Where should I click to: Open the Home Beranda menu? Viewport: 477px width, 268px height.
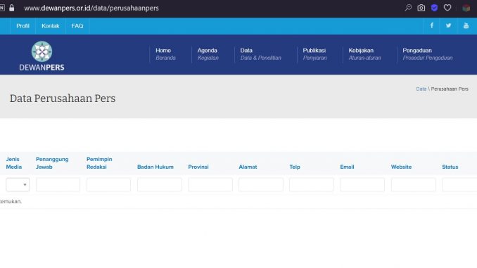tap(165, 54)
